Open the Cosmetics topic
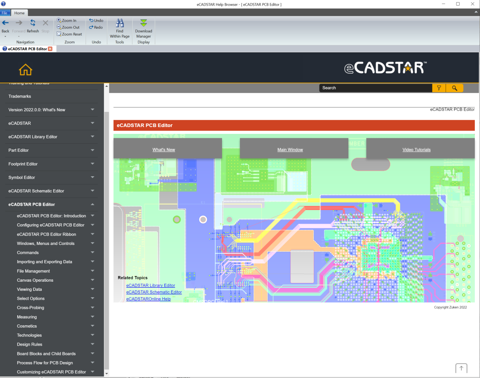This screenshot has height=378, width=480. point(27,326)
